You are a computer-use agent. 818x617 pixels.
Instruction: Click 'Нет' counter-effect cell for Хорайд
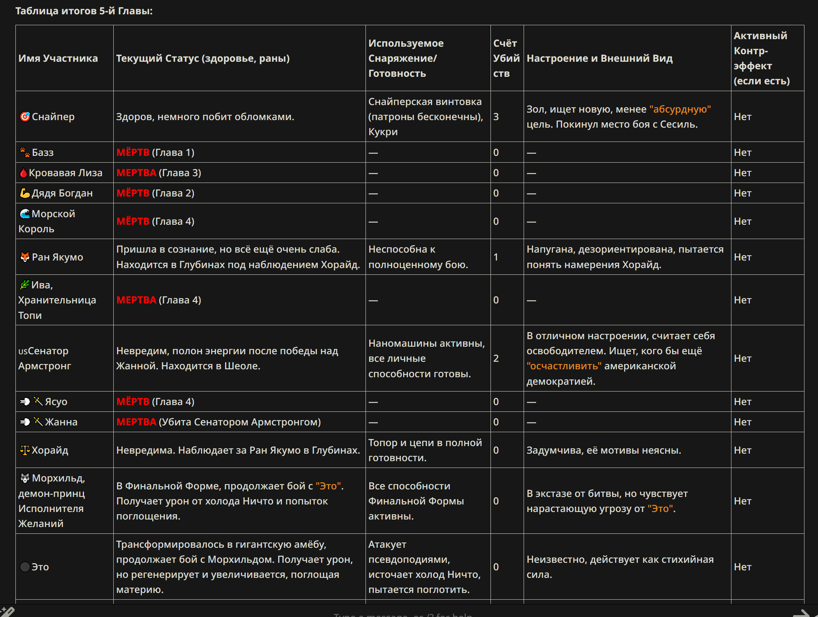pos(768,450)
